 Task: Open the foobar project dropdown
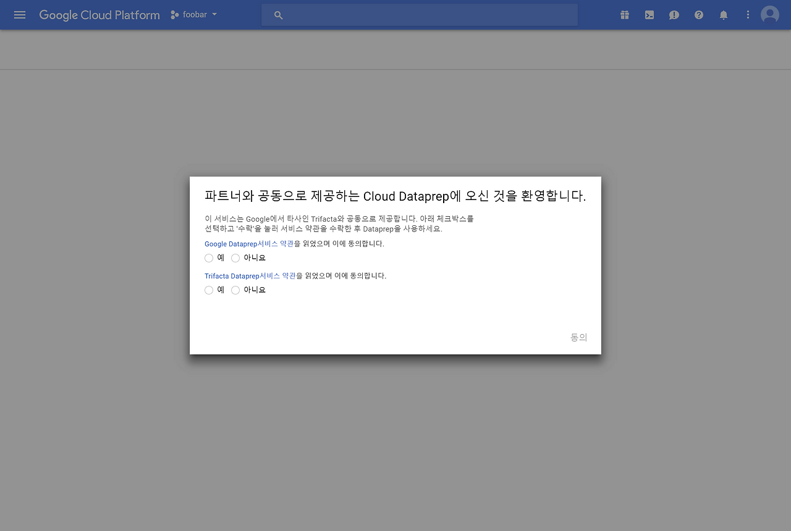click(193, 14)
